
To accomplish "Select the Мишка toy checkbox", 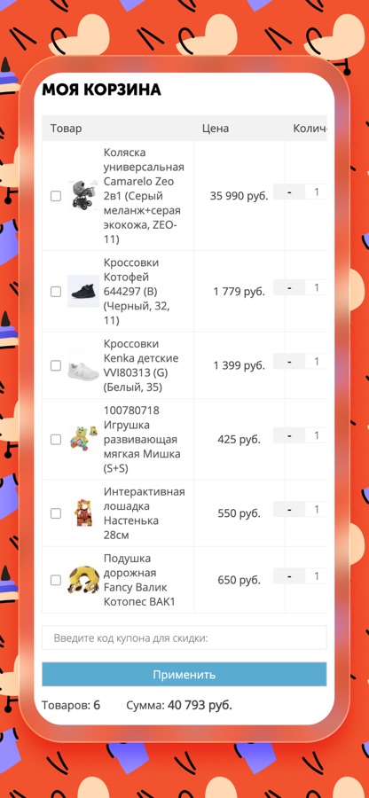I will [x=56, y=440].
